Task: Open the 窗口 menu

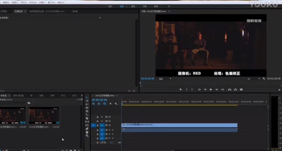Action: point(52,3)
